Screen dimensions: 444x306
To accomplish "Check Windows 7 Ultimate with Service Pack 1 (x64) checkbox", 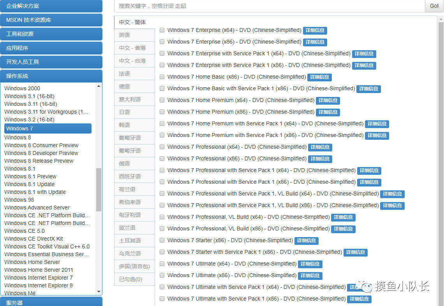I will 162,287.
